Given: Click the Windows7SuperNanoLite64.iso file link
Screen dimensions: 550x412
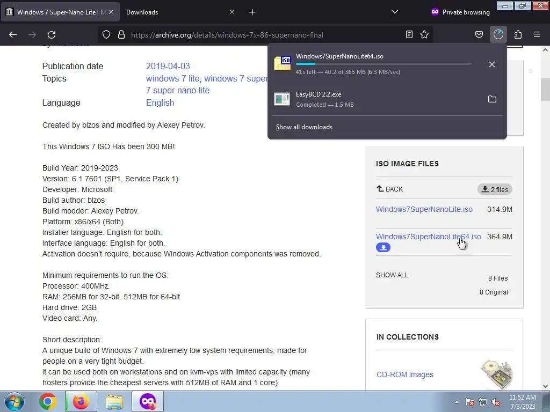Looking at the screenshot, I should coord(428,237).
